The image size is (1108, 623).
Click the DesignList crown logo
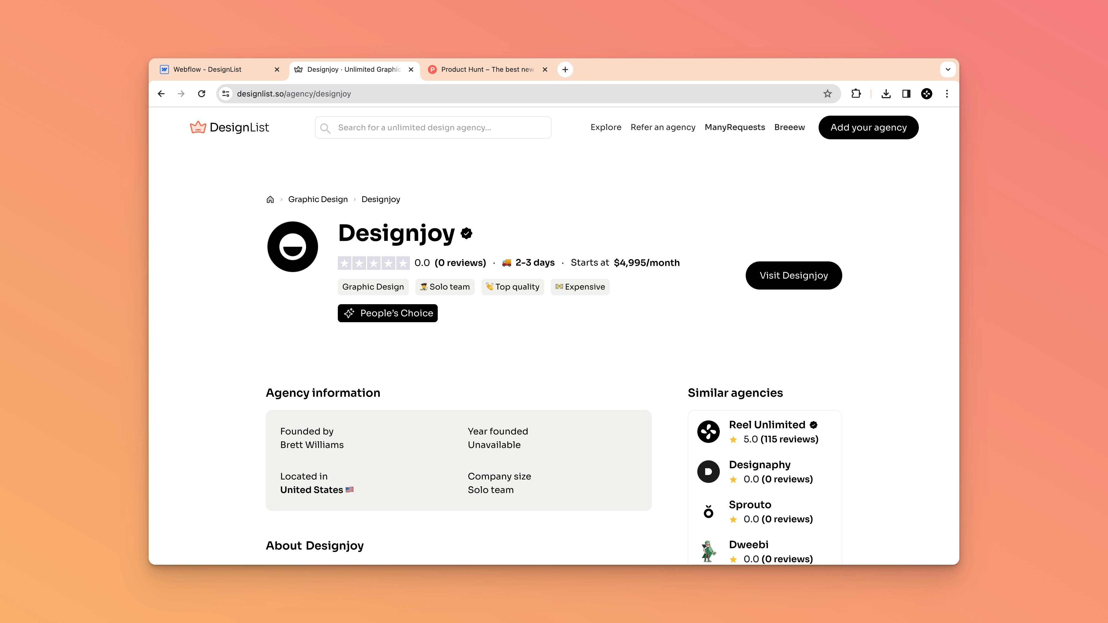point(229,127)
